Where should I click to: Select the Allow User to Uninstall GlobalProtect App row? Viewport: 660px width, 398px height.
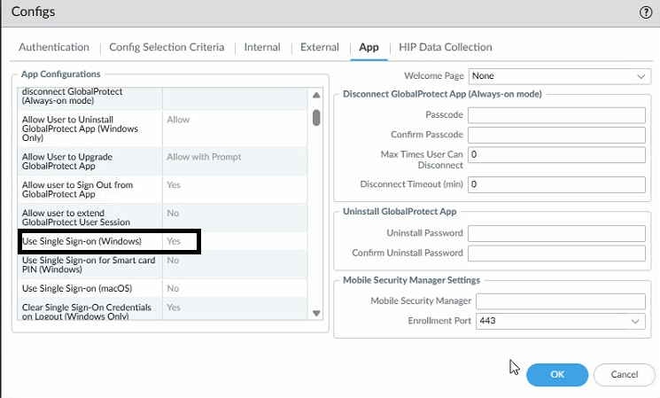tap(162, 129)
